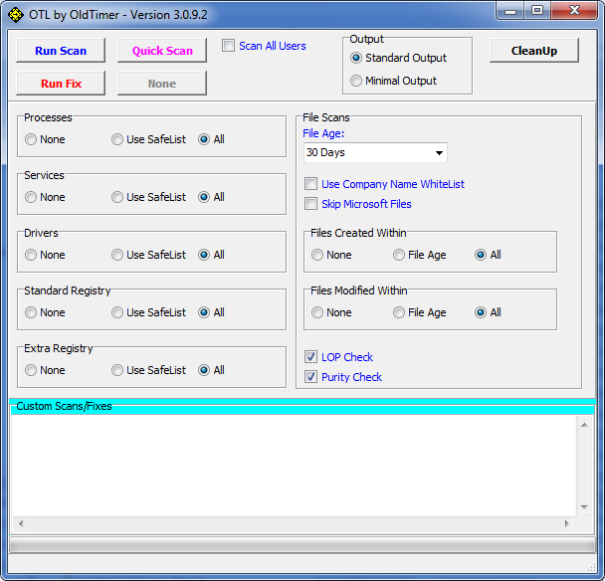This screenshot has height=581, width=605.
Task: Set Drivers to All
Action: pyautogui.click(x=204, y=255)
